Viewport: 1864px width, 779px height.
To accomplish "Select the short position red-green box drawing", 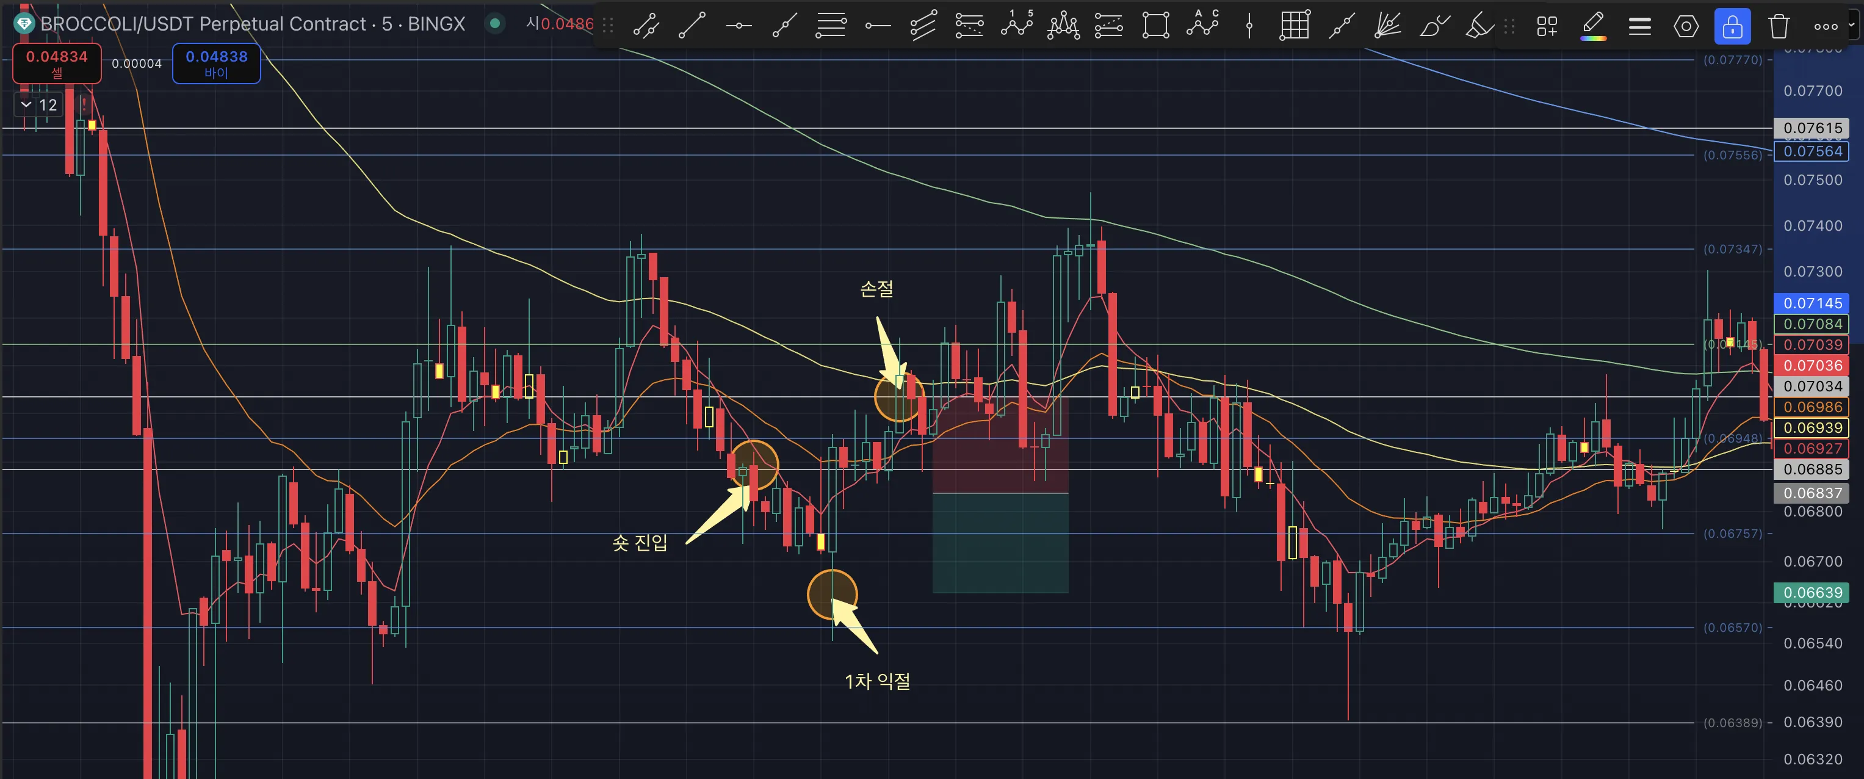I will coord(1000,495).
